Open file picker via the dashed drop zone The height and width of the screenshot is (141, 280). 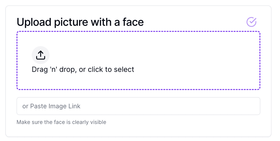click(138, 61)
